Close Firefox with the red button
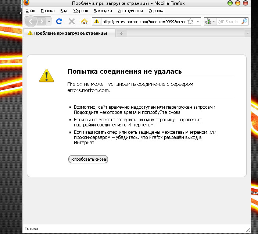Image resolution: width=258 pixels, height=234 pixels. point(246,3)
